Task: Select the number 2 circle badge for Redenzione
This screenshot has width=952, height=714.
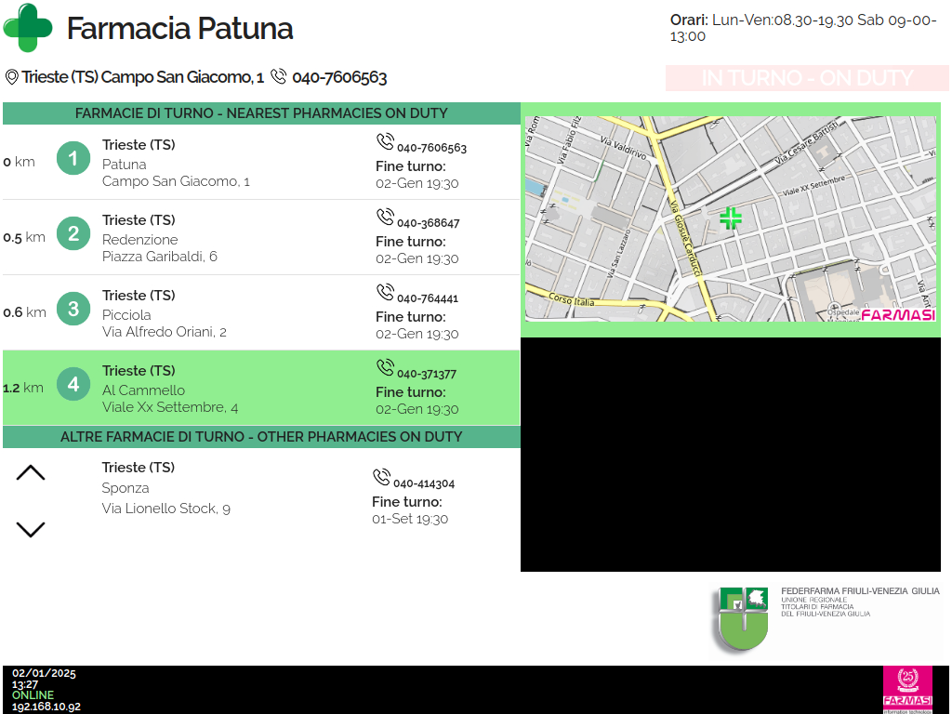Action: click(x=73, y=233)
